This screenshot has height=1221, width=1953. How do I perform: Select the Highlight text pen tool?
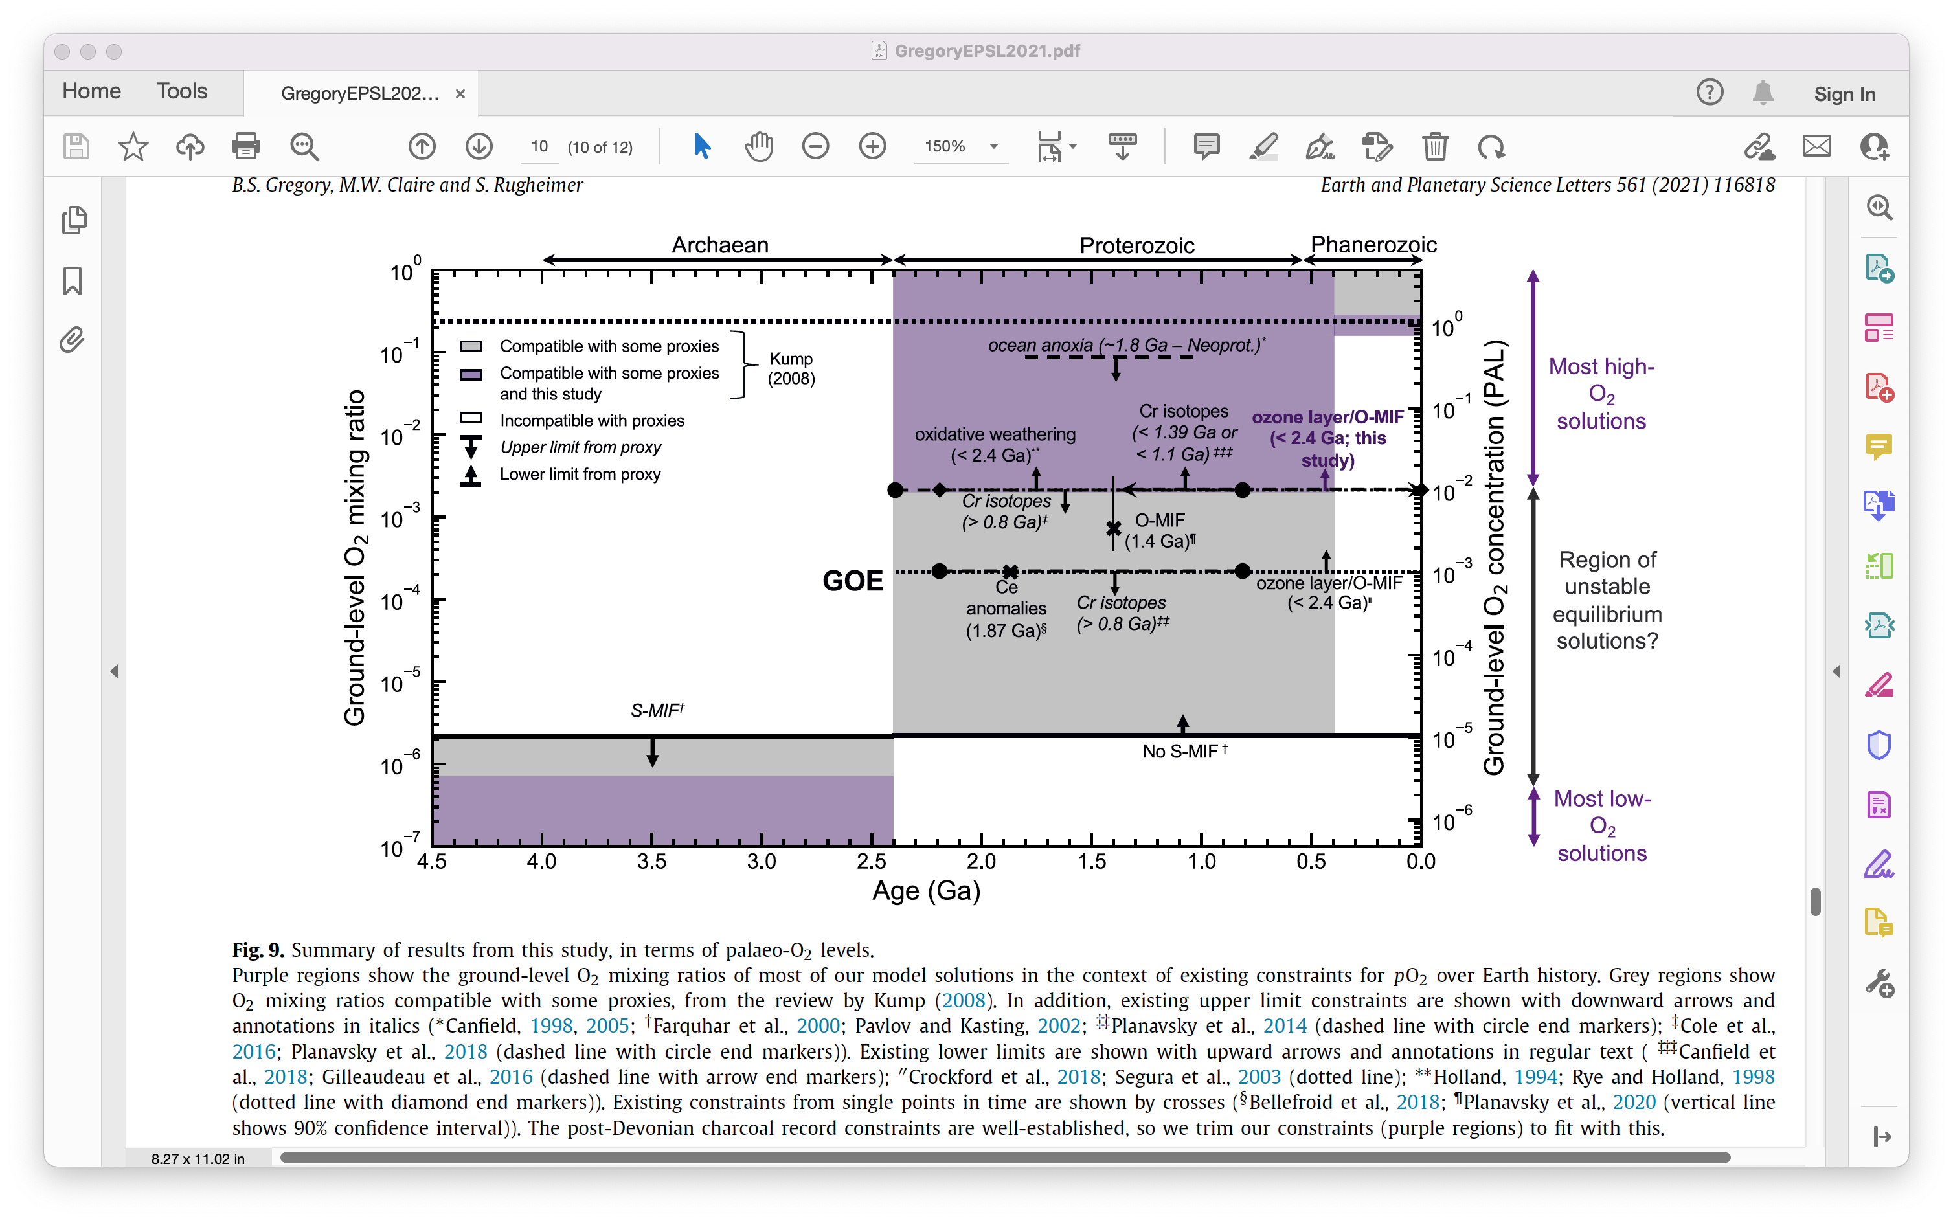(1263, 146)
